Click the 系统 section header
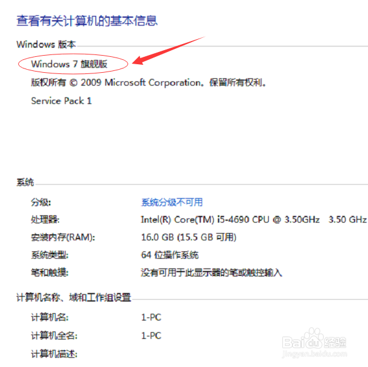 (x=25, y=182)
